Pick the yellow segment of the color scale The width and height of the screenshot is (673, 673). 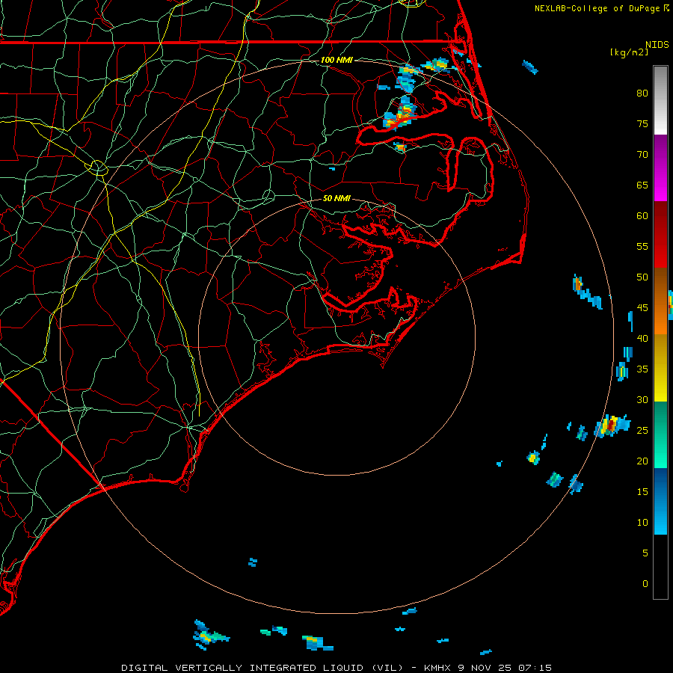pyautogui.click(x=660, y=368)
